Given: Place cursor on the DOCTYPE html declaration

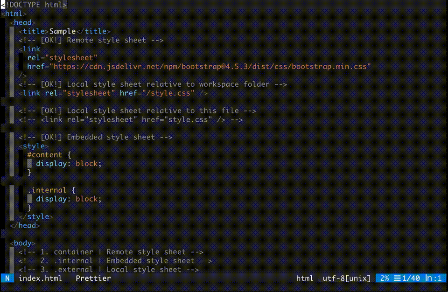Looking at the screenshot, I should [35, 5].
